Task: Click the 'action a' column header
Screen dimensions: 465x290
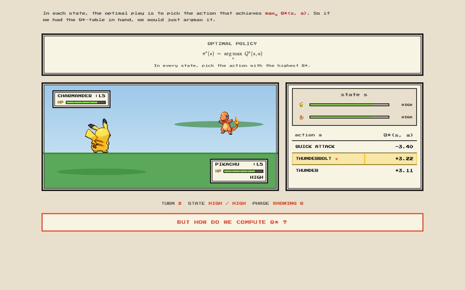Action: click(308, 135)
